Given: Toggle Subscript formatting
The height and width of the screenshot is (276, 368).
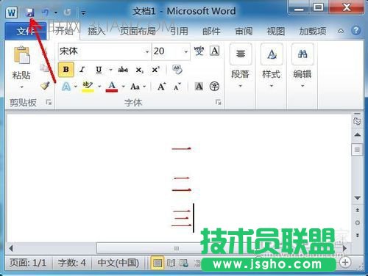Looking at the screenshot, I should [140, 70].
